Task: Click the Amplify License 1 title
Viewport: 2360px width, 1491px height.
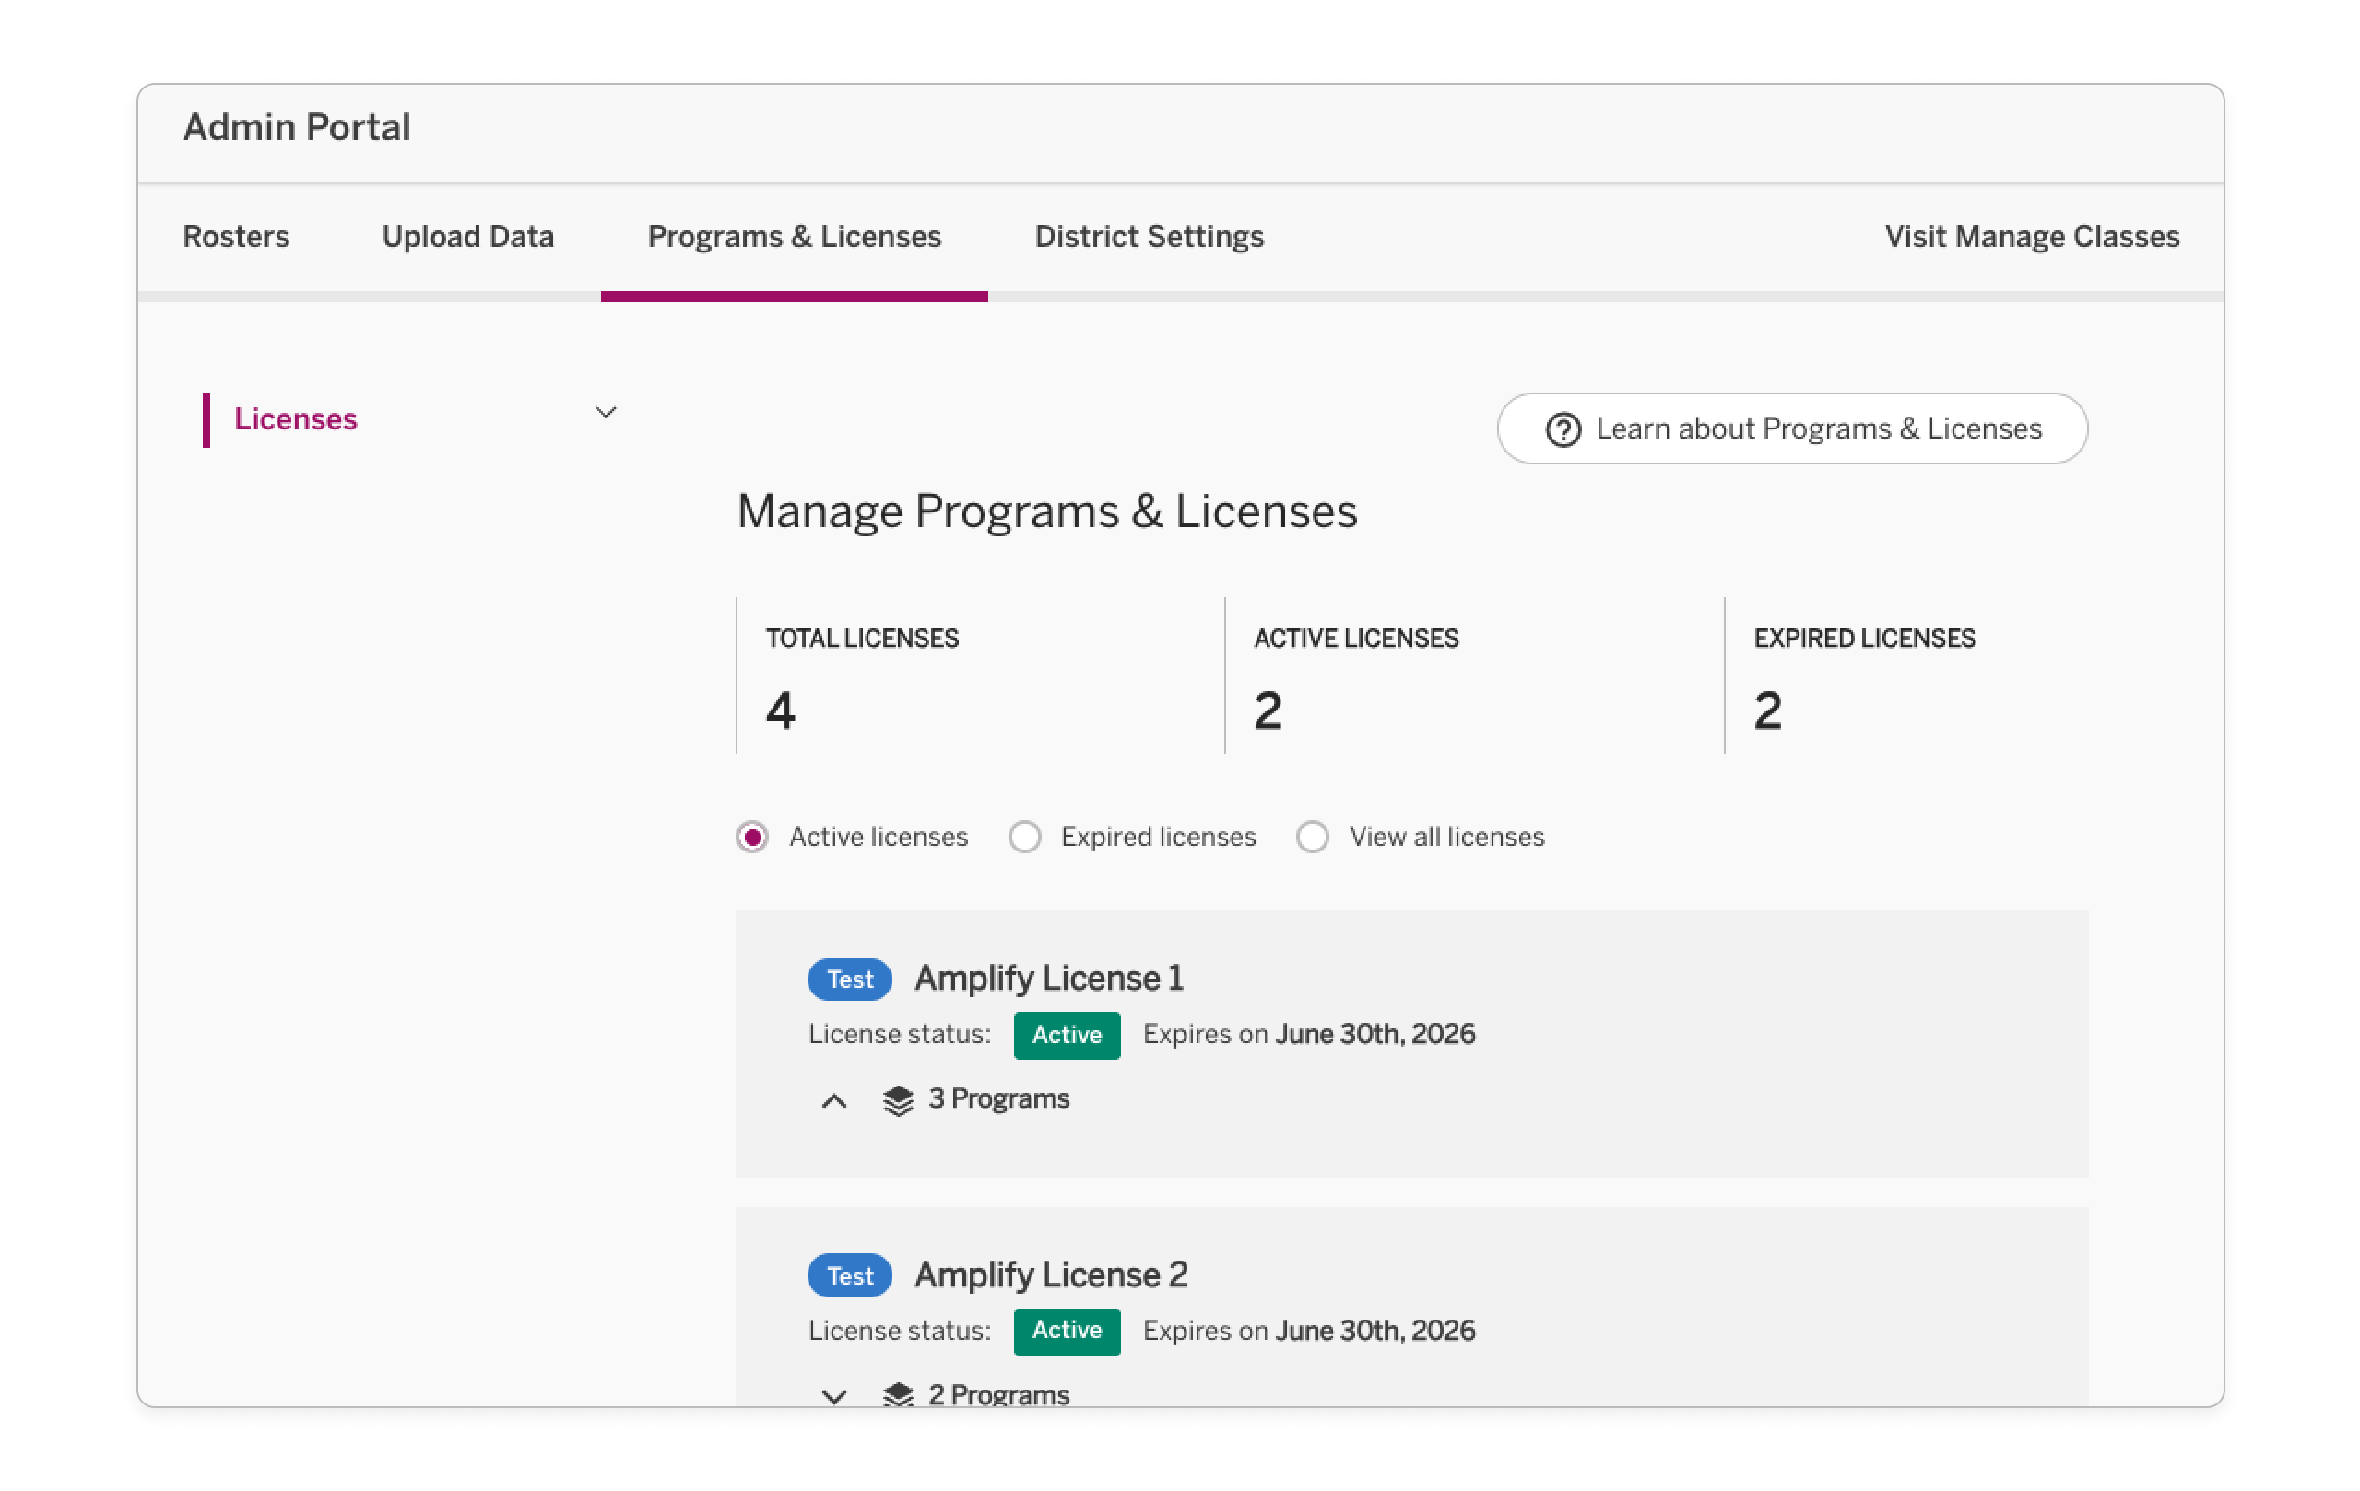Action: (1049, 978)
